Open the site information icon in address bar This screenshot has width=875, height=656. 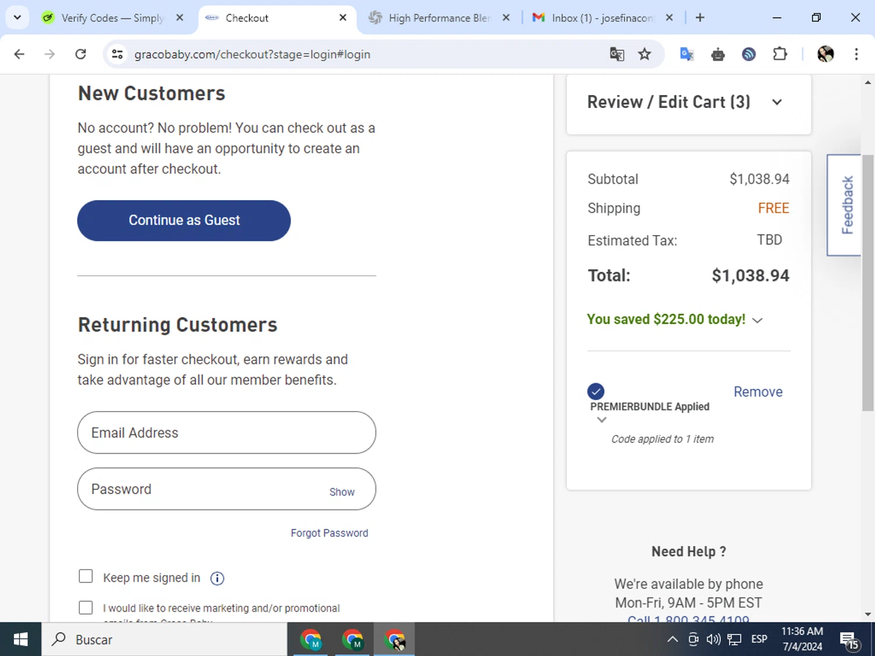117,54
